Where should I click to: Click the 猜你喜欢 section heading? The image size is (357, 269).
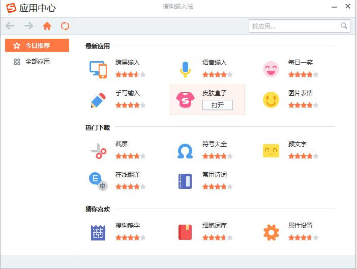click(x=98, y=209)
